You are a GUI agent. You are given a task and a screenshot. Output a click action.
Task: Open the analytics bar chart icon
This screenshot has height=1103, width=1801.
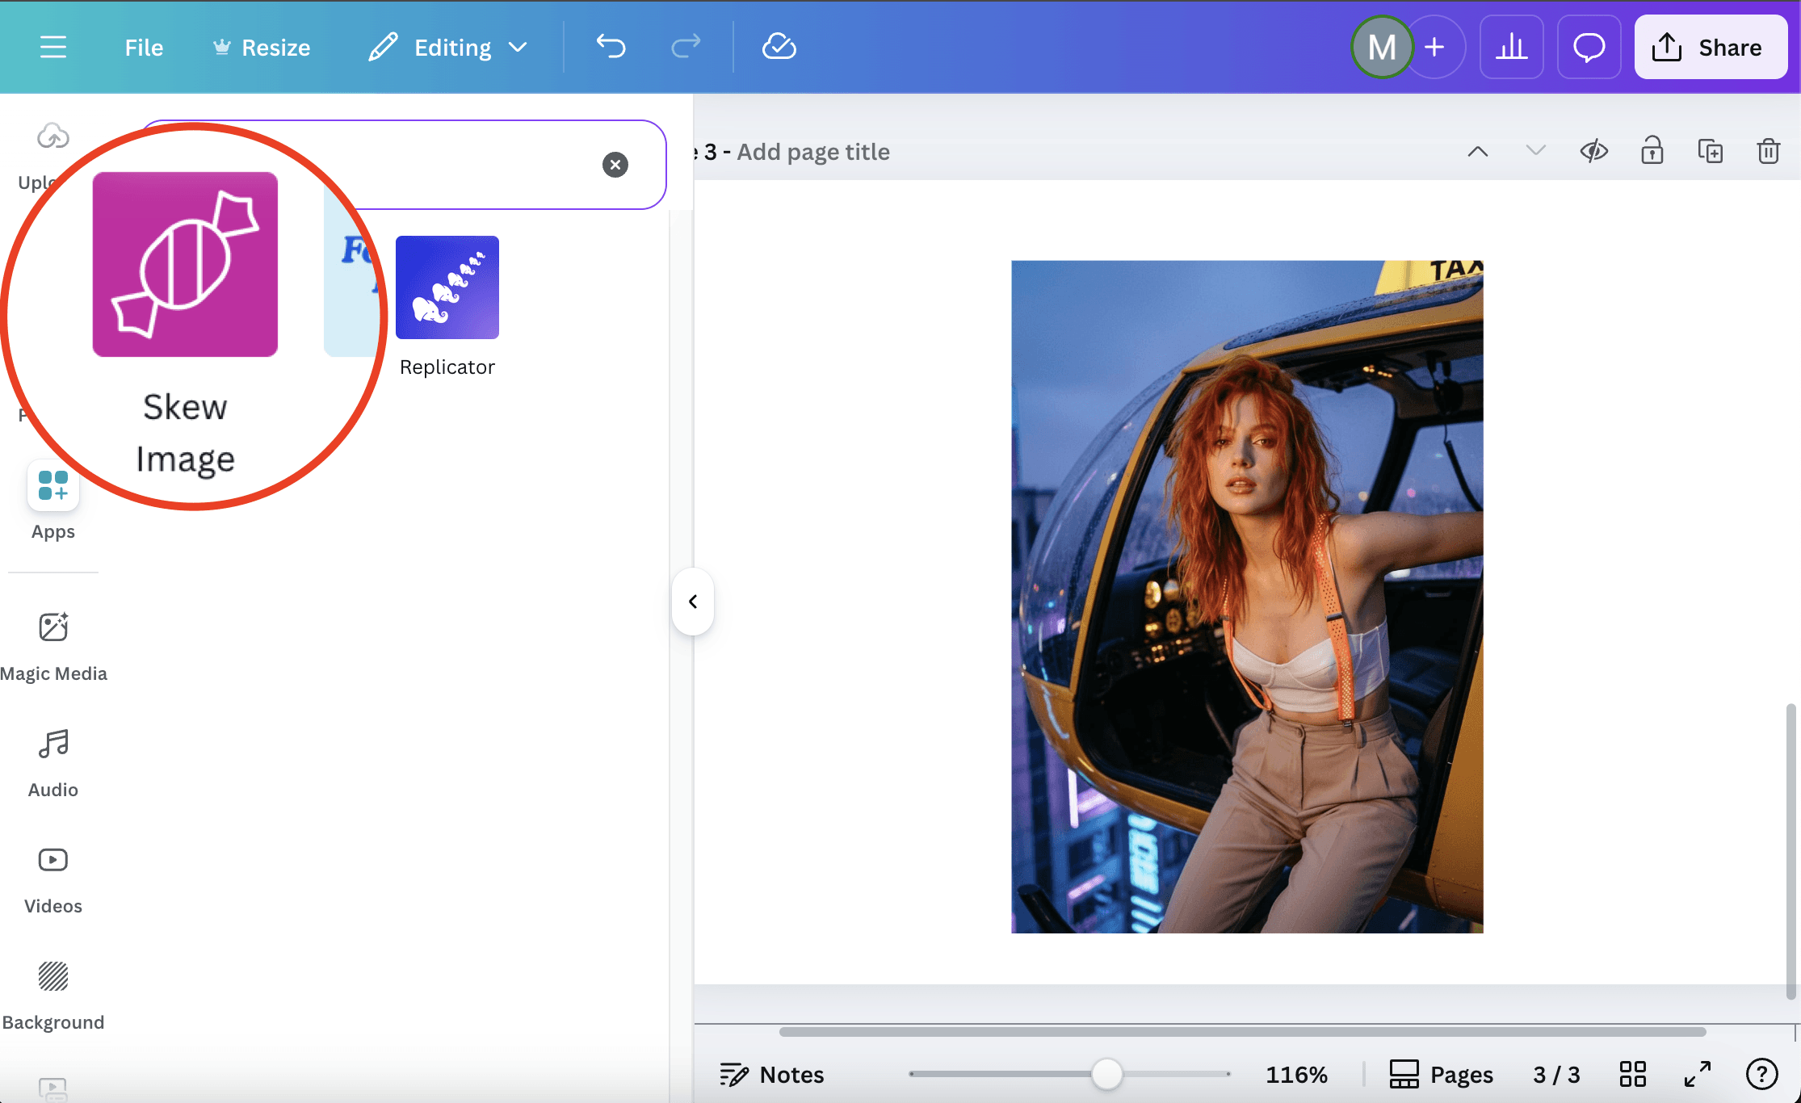click(1511, 47)
